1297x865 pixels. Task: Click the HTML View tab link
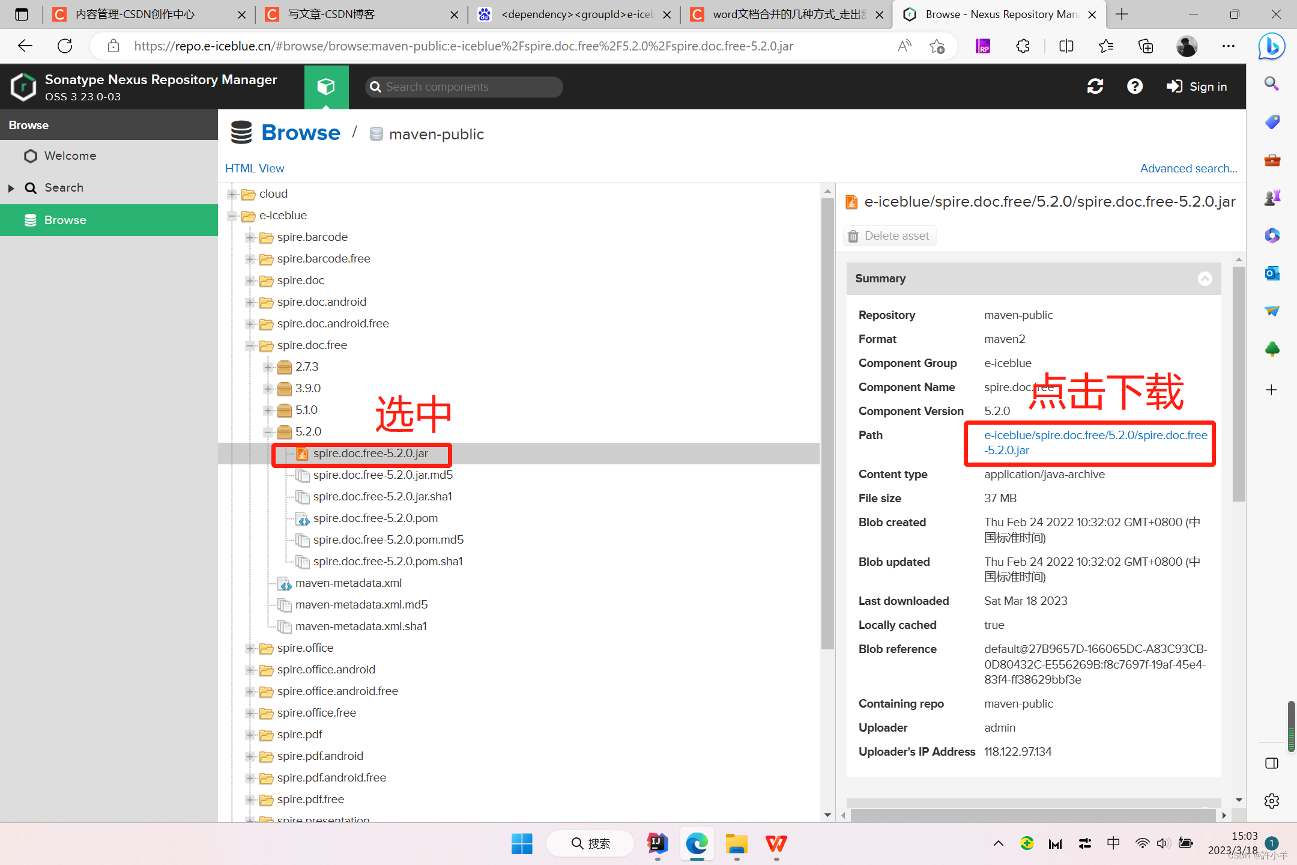[254, 168]
